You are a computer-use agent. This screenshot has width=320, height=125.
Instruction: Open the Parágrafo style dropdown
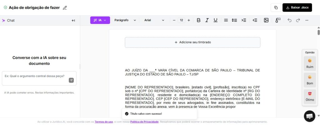(x=125, y=20)
